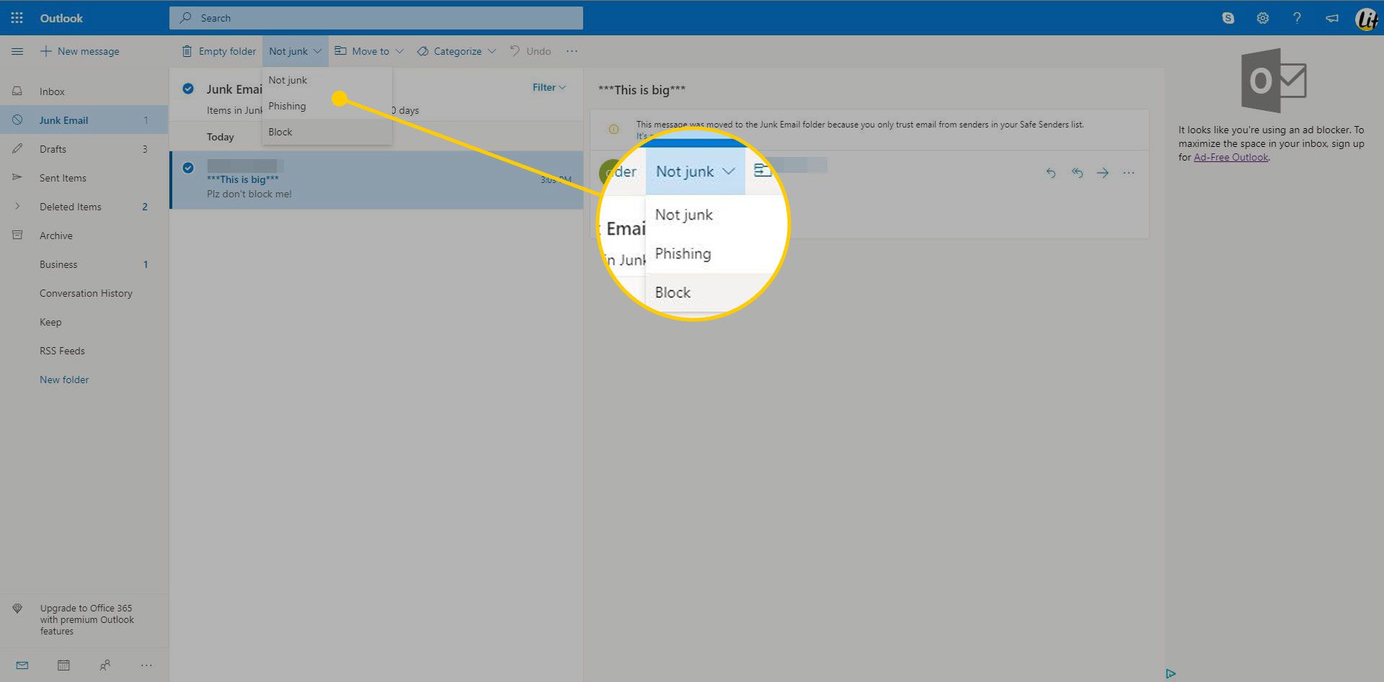
Task: Click into the Search field
Action: [376, 18]
